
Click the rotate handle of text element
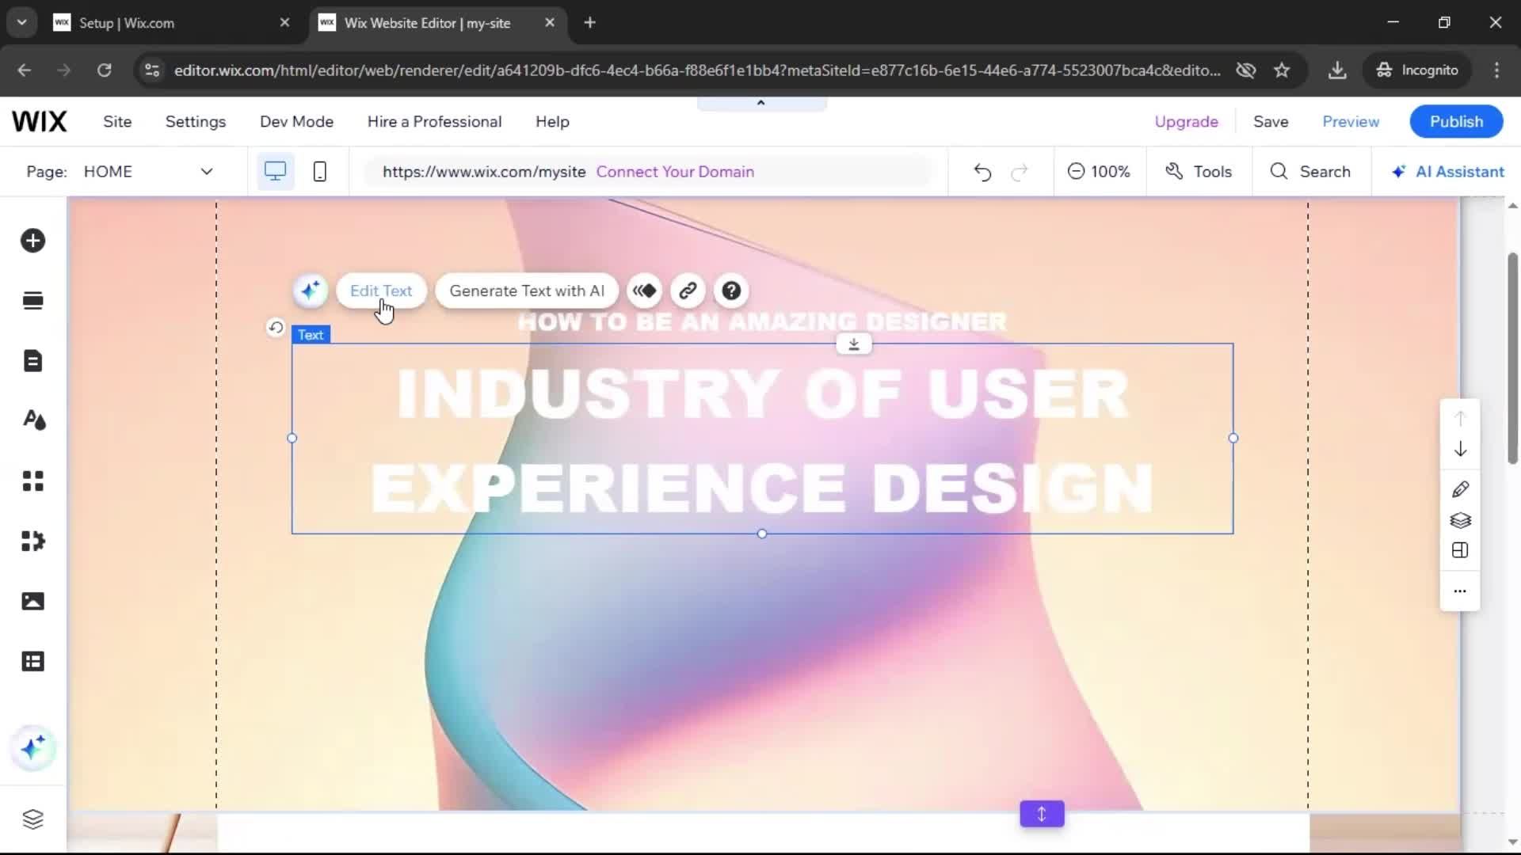(276, 328)
